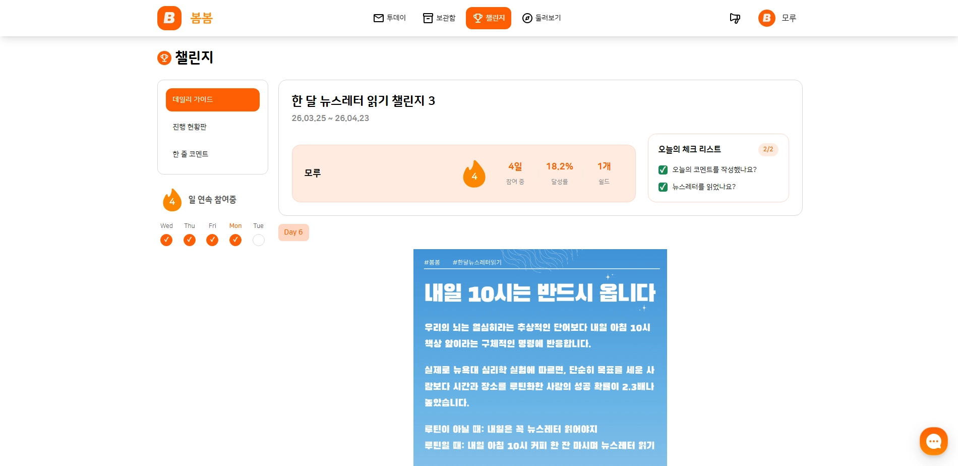The width and height of the screenshot is (958, 466).
Task: Click the 한 달 뉴스레터 읽기 챌린지 3 title
Action: coord(363,101)
